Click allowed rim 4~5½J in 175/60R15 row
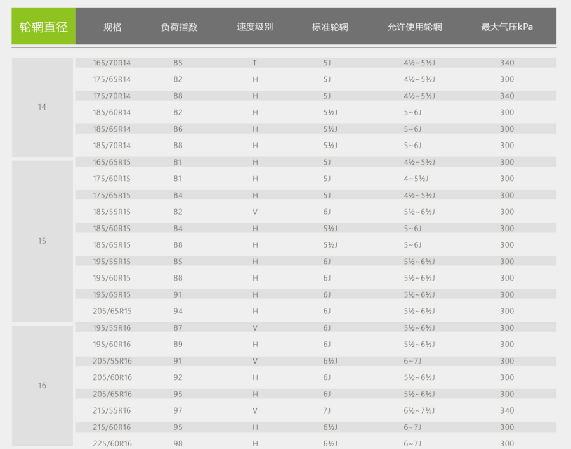 (x=416, y=179)
